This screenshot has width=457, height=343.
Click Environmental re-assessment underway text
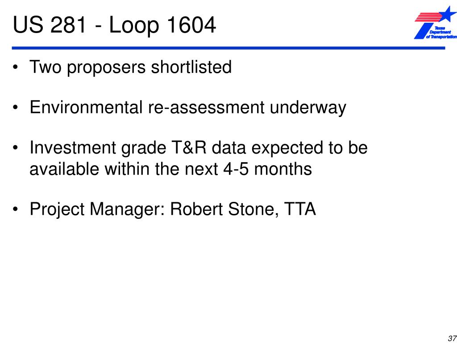(x=188, y=108)
